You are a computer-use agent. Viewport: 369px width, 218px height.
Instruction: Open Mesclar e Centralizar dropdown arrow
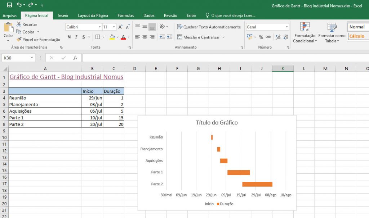[x=223, y=37]
